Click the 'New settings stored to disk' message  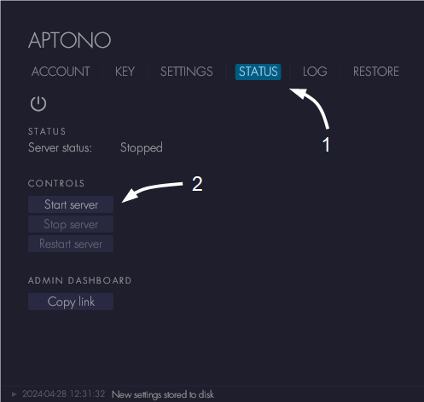click(163, 394)
